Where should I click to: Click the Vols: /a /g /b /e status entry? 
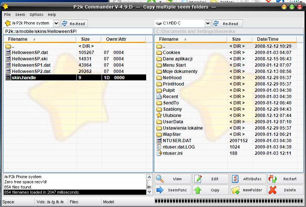pos(50,202)
